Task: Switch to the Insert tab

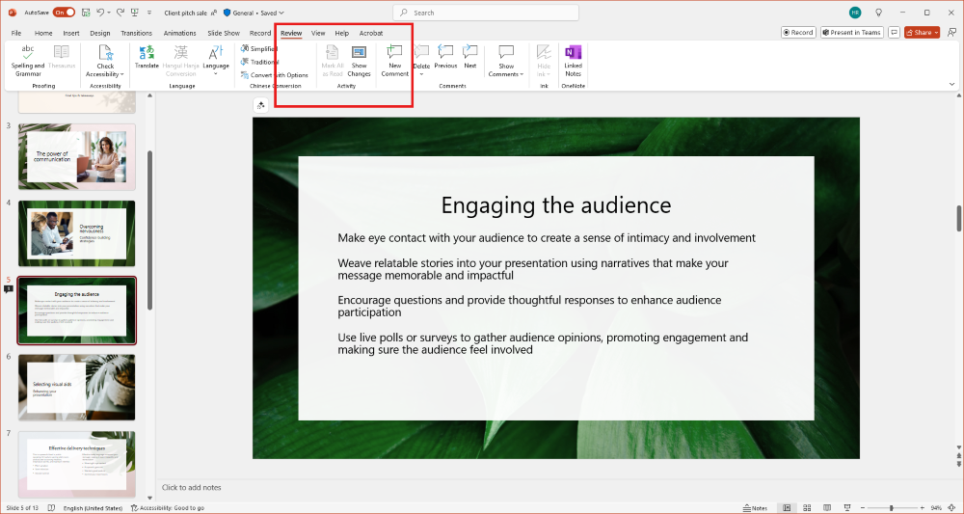Action: pos(70,33)
